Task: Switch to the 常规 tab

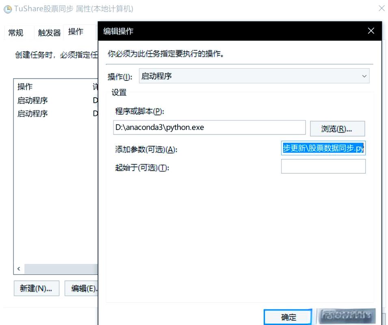Action: click(15, 32)
